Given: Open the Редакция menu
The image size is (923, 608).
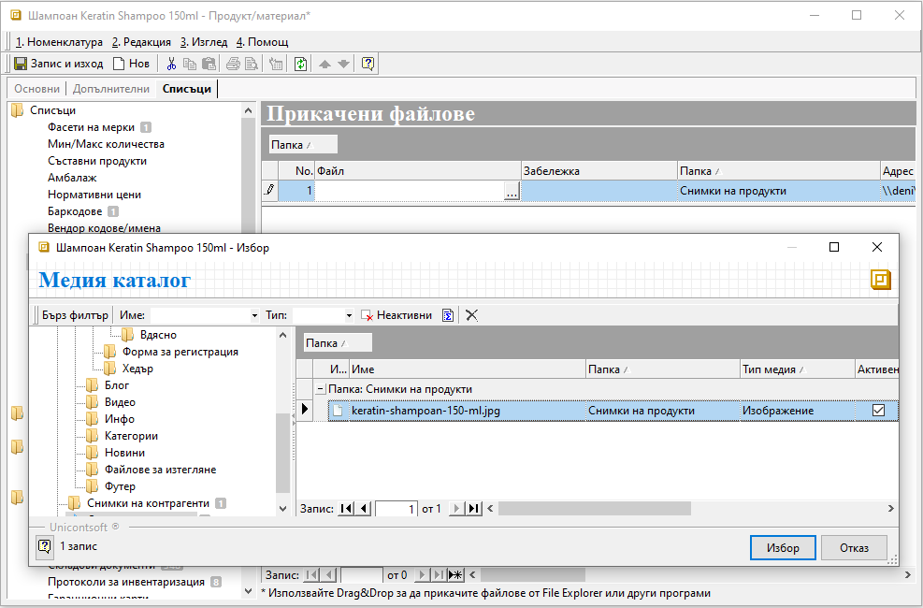Looking at the screenshot, I should pyautogui.click(x=141, y=42).
